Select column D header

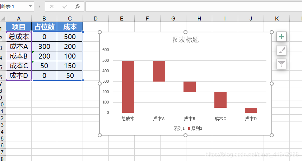[96, 19]
